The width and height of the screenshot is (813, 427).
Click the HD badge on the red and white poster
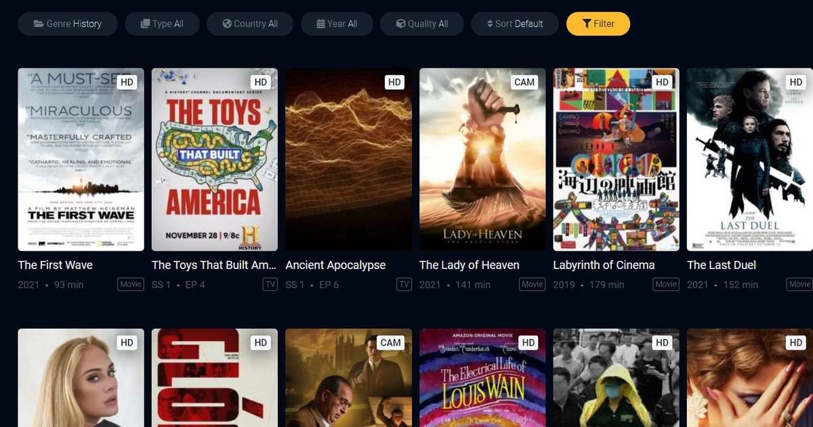(261, 343)
